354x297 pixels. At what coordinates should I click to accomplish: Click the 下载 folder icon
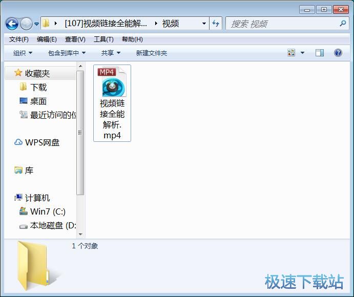click(x=23, y=87)
